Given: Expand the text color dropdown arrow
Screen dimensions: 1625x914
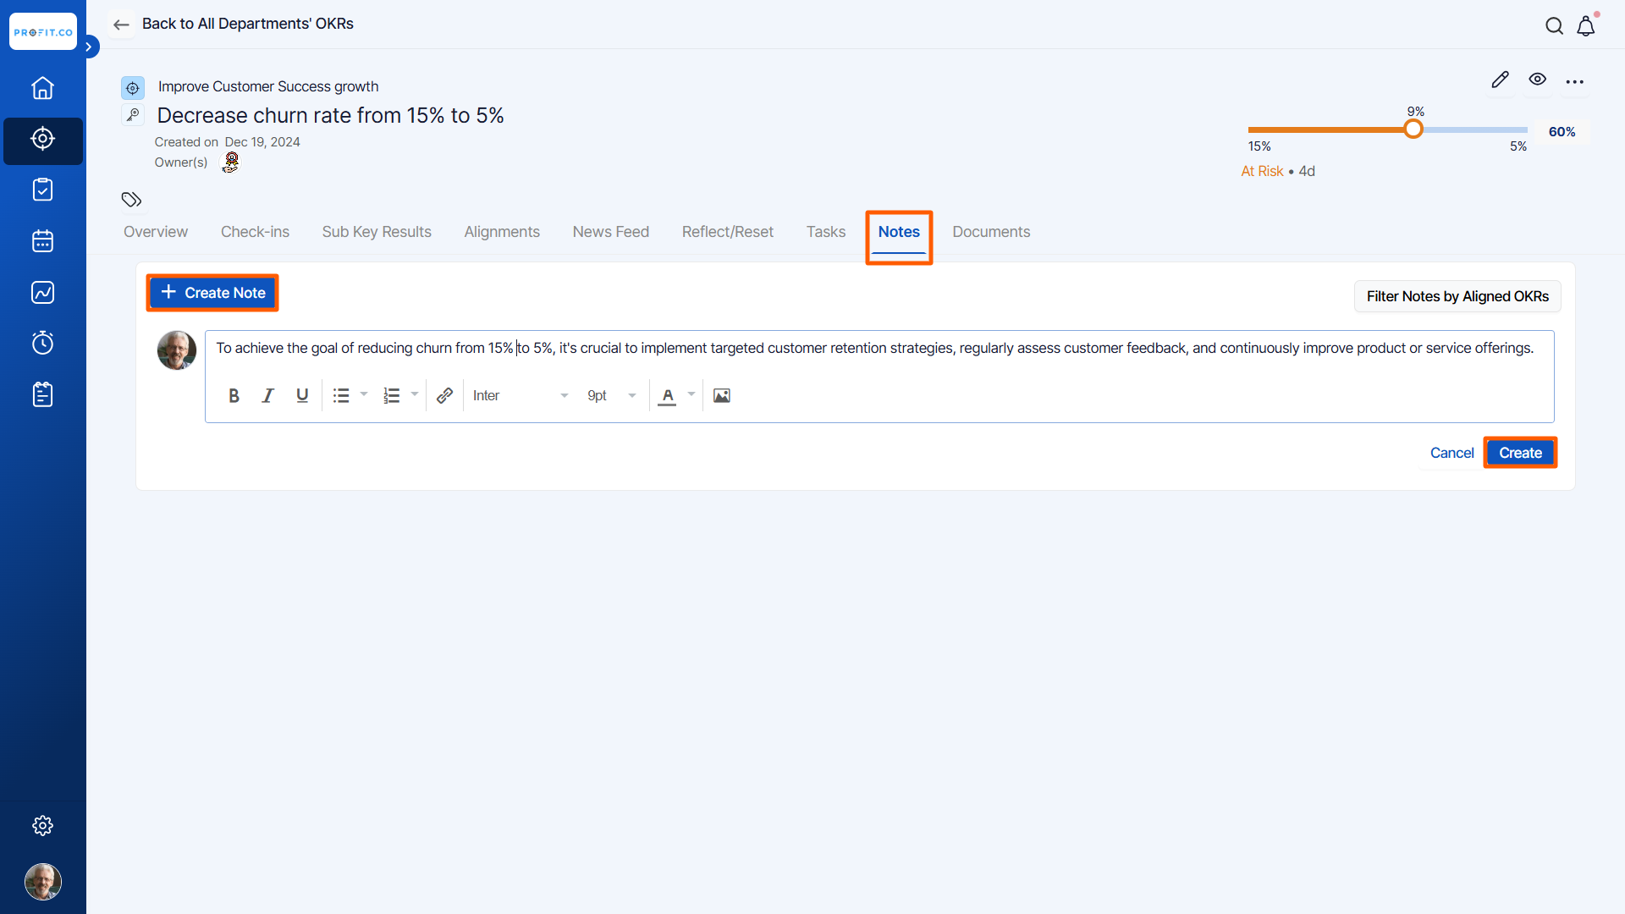Looking at the screenshot, I should (691, 394).
